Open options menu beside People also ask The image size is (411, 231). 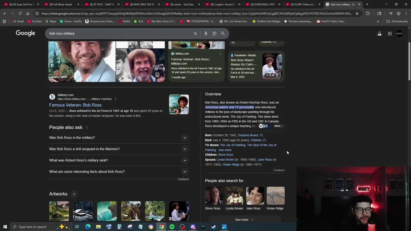(87, 127)
